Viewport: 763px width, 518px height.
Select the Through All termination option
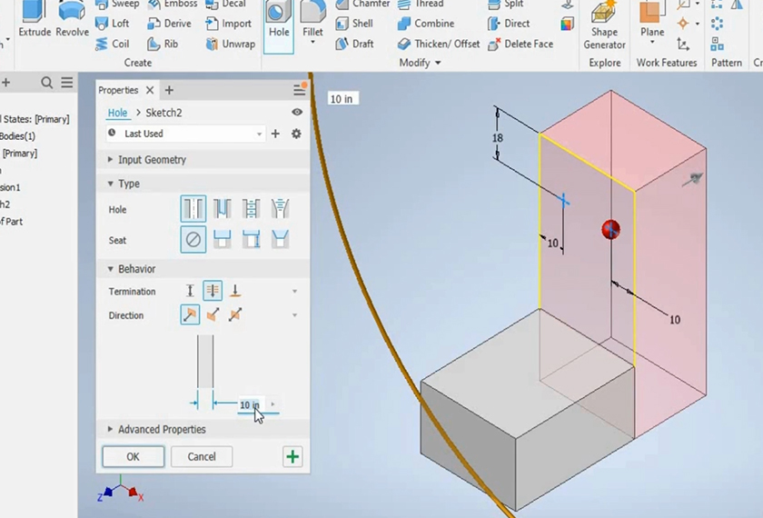coord(213,291)
